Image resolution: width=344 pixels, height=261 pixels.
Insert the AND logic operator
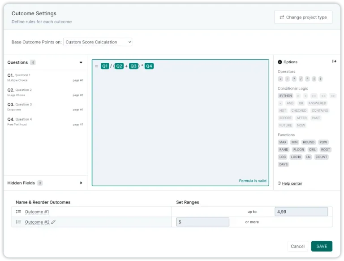290,103
